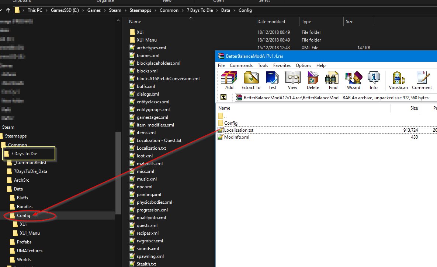Open the View icon in WinRAR toolbar
Image resolution: width=437 pixels, height=267 pixels.
293,81
